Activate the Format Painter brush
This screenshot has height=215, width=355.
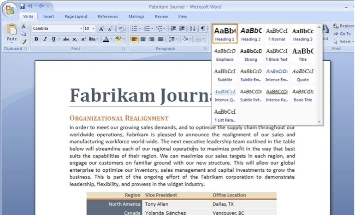tap(24, 41)
